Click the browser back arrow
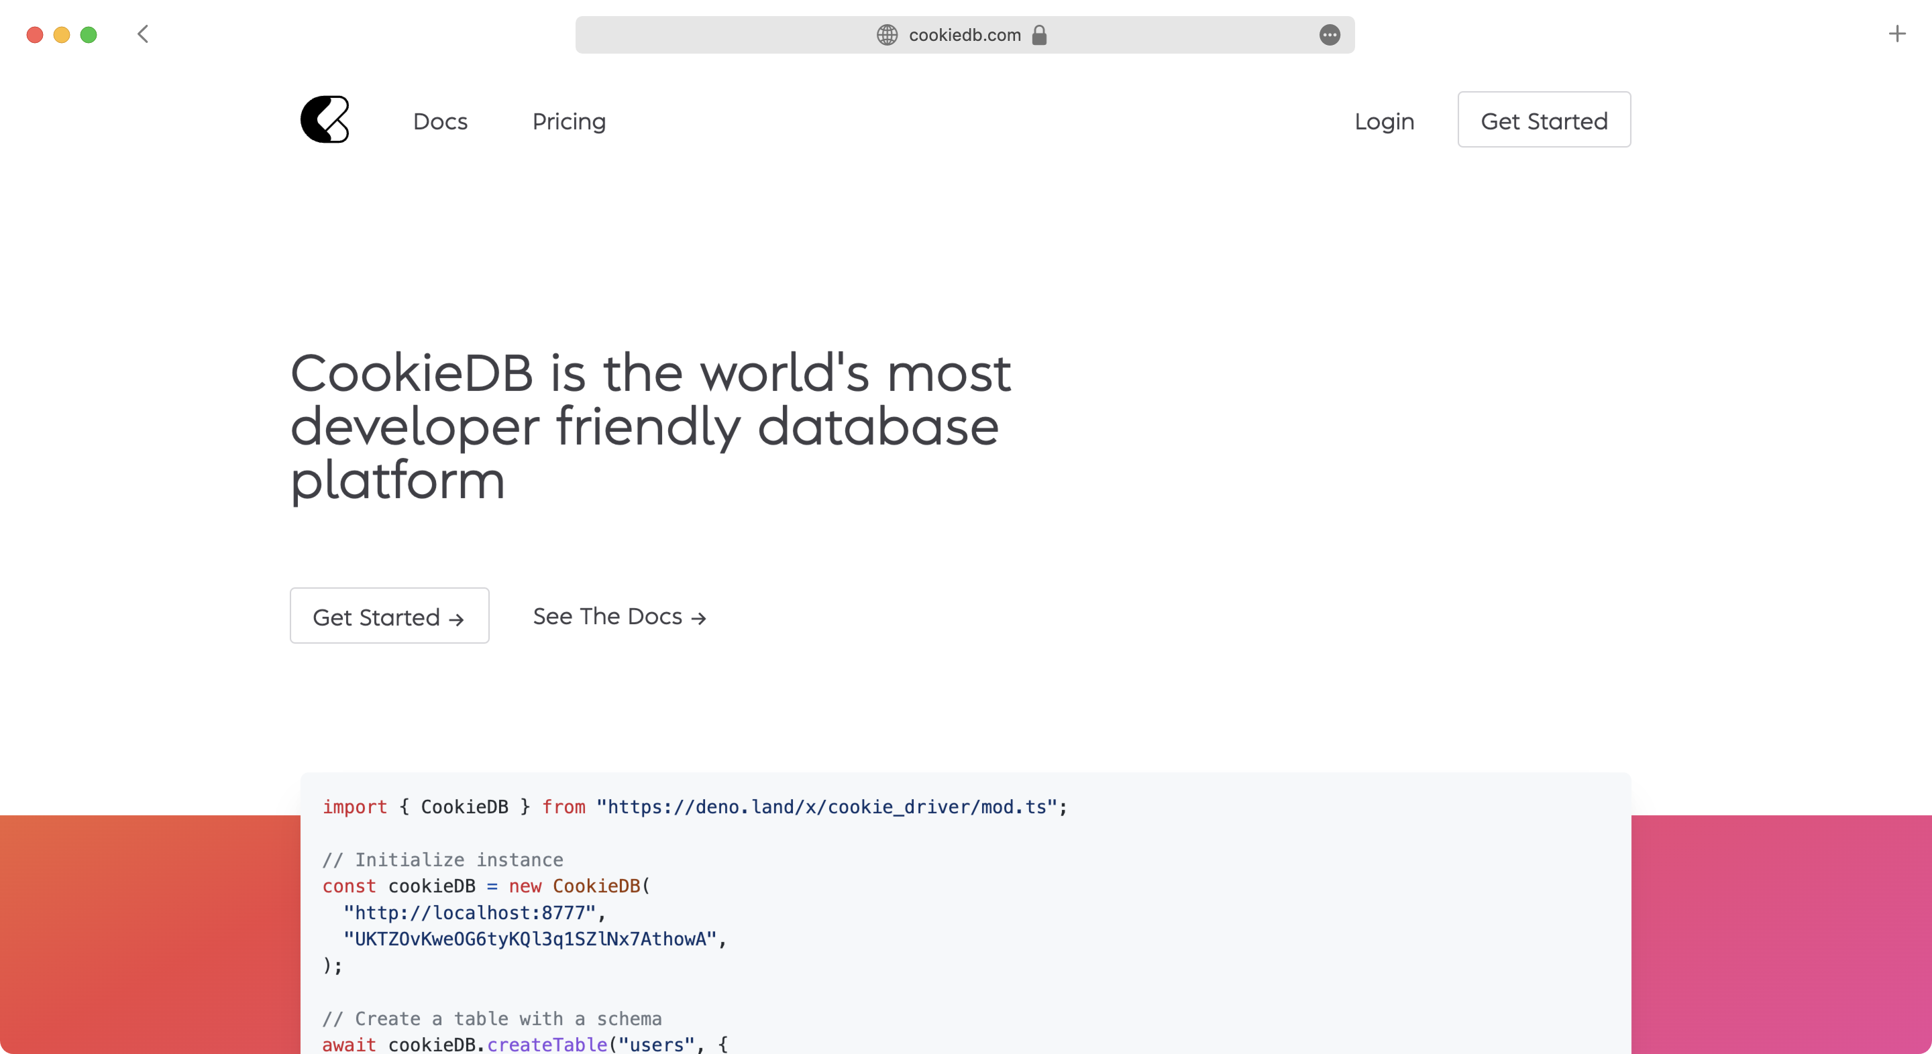Screen dimensions: 1932x1054 142,34
